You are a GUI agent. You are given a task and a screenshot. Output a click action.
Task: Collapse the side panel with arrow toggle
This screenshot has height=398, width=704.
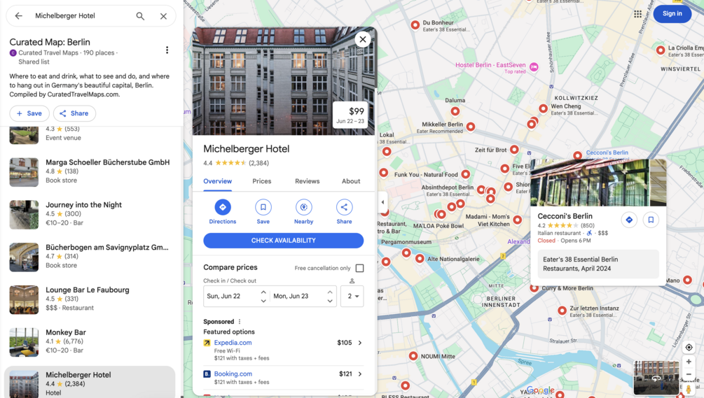(x=382, y=202)
